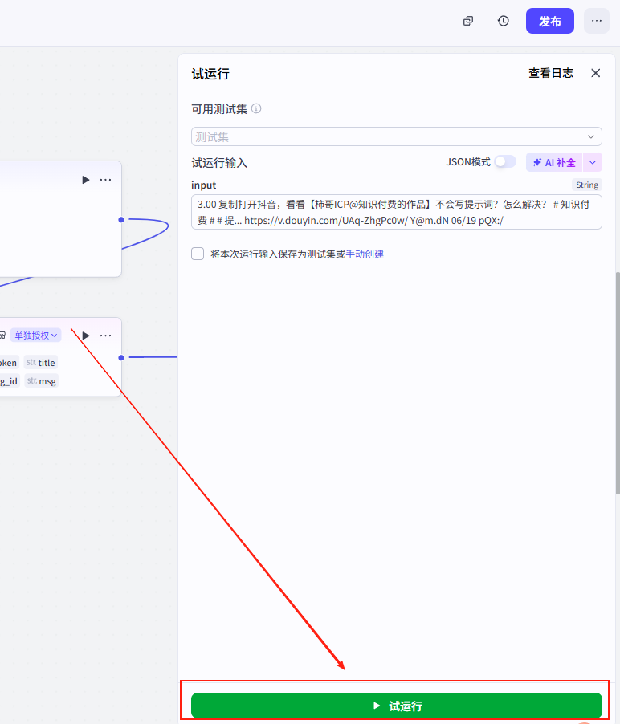The height and width of the screenshot is (724, 620).
Task: Click the 手动创建 link
Action: click(x=365, y=254)
